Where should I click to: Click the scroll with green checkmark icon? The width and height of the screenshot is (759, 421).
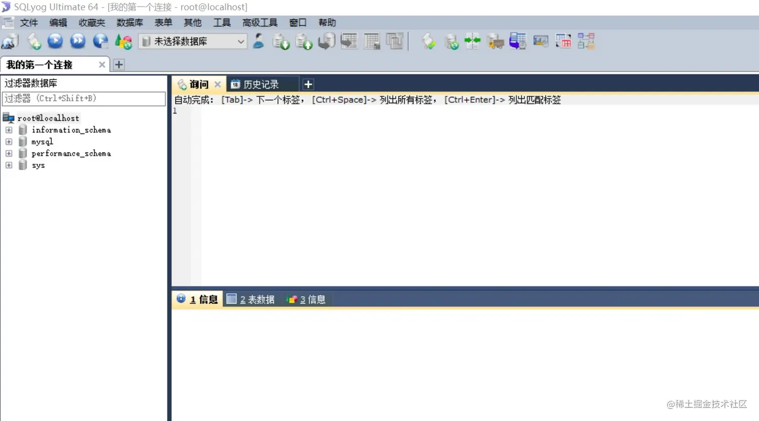coord(429,41)
